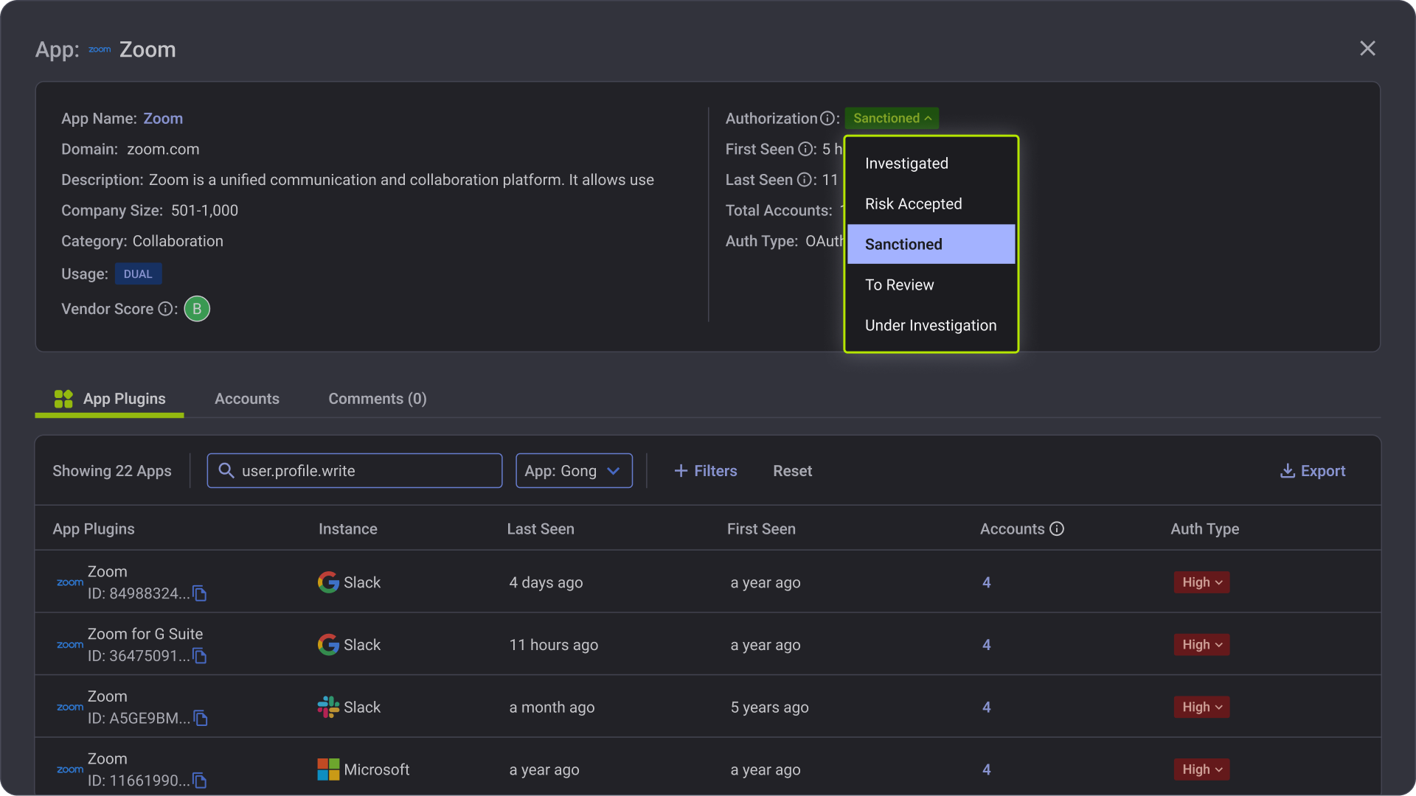
Task: Click the Vendor Score info icon
Action: (x=165, y=309)
